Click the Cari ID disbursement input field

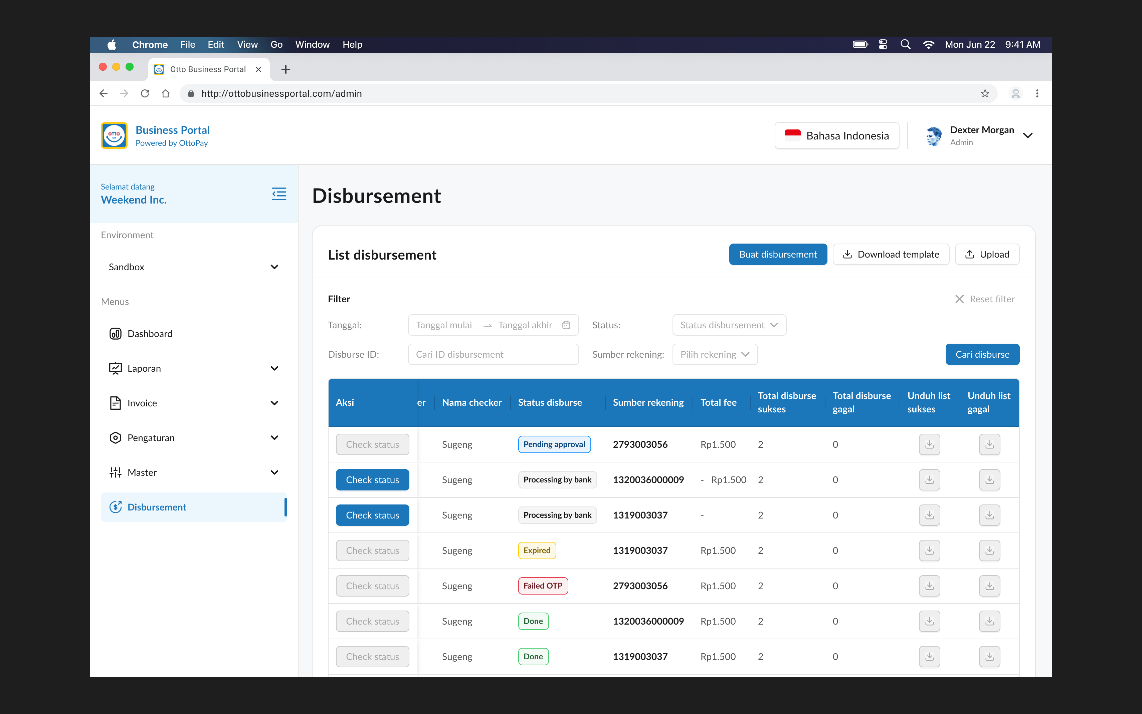point(493,354)
